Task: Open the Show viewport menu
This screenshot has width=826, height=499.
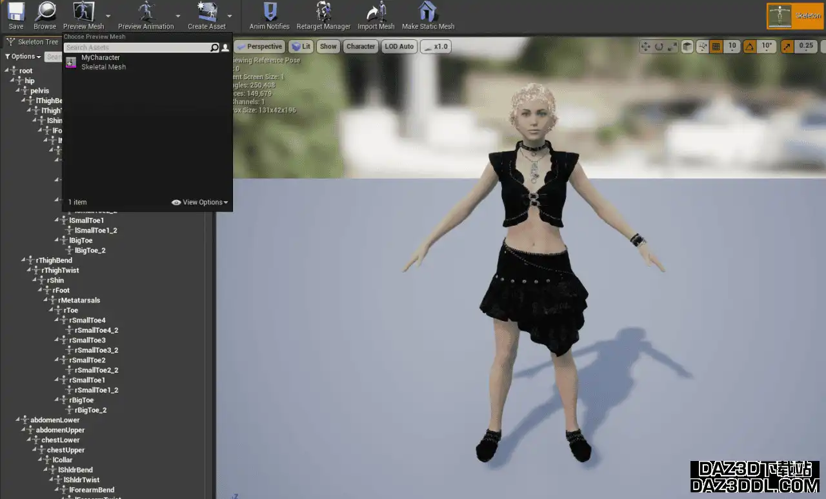Action: tap(328, 46)
